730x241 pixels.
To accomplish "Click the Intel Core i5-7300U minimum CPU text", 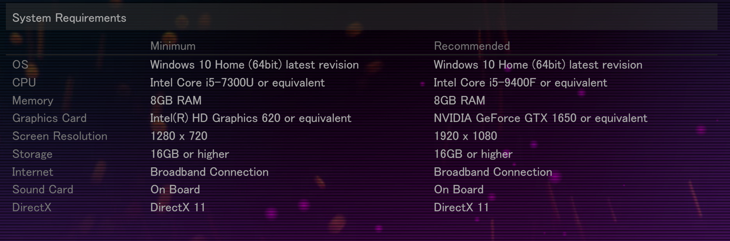I will (237, 82).
